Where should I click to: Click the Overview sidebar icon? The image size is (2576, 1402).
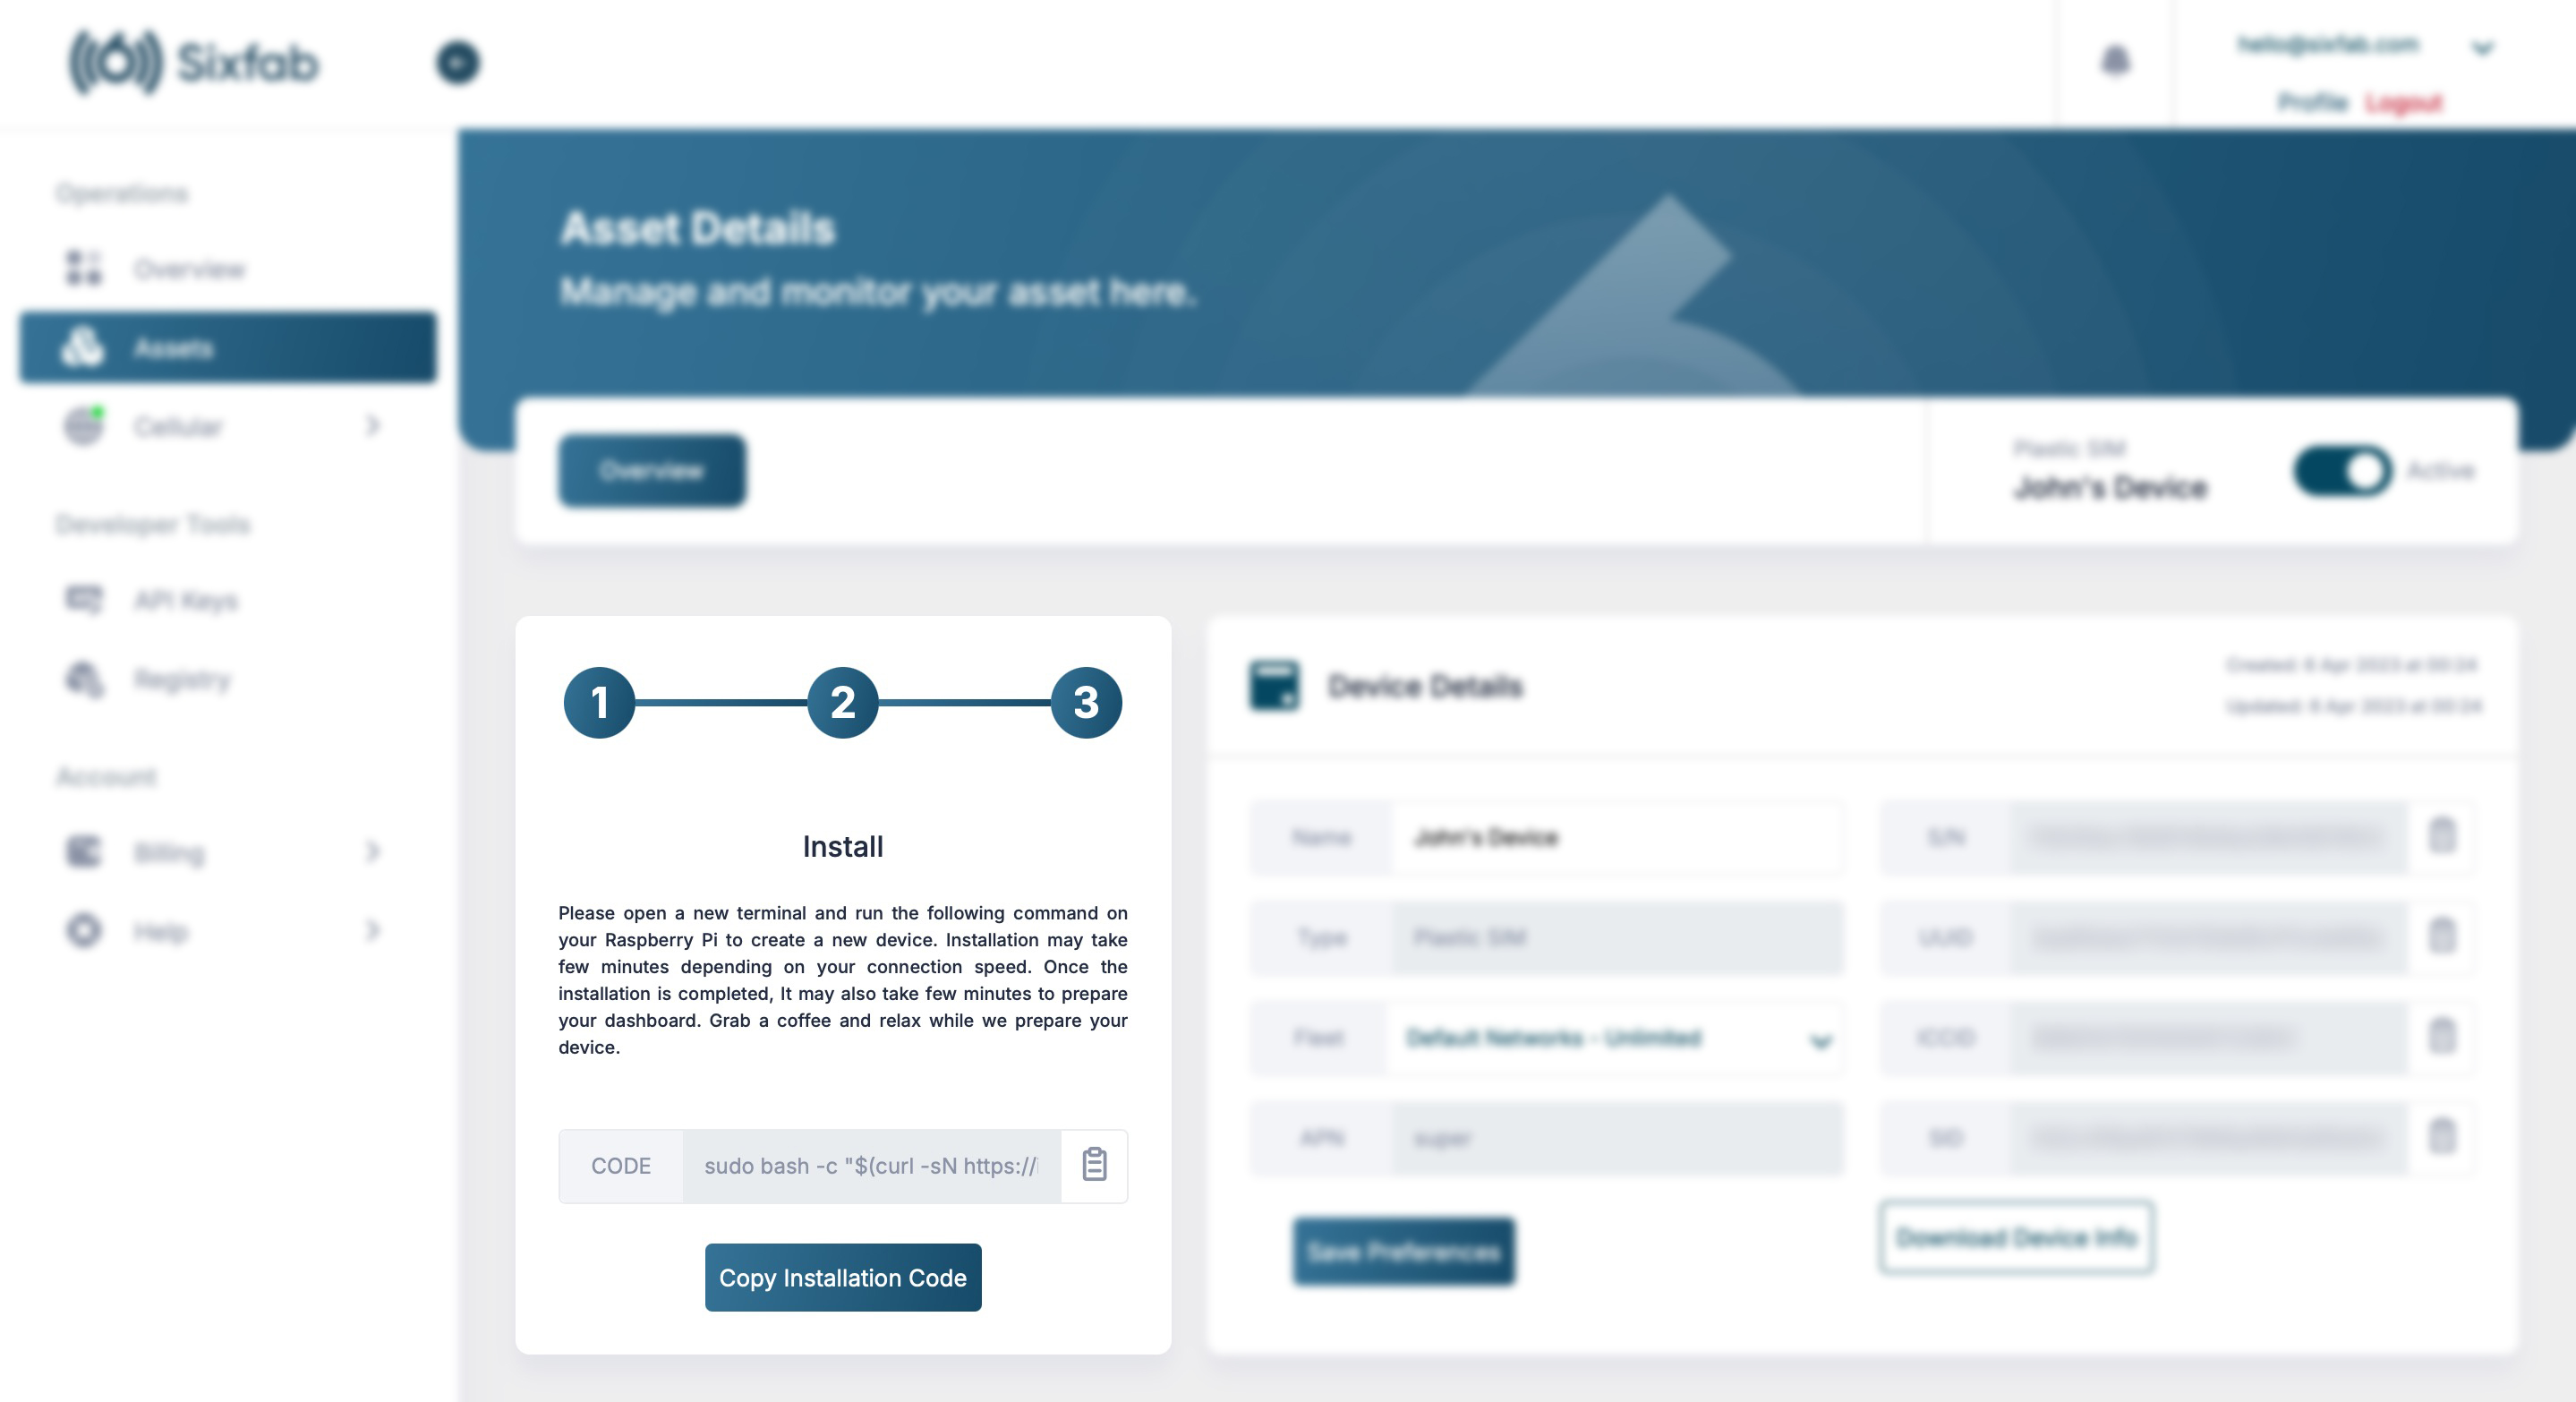83,268
